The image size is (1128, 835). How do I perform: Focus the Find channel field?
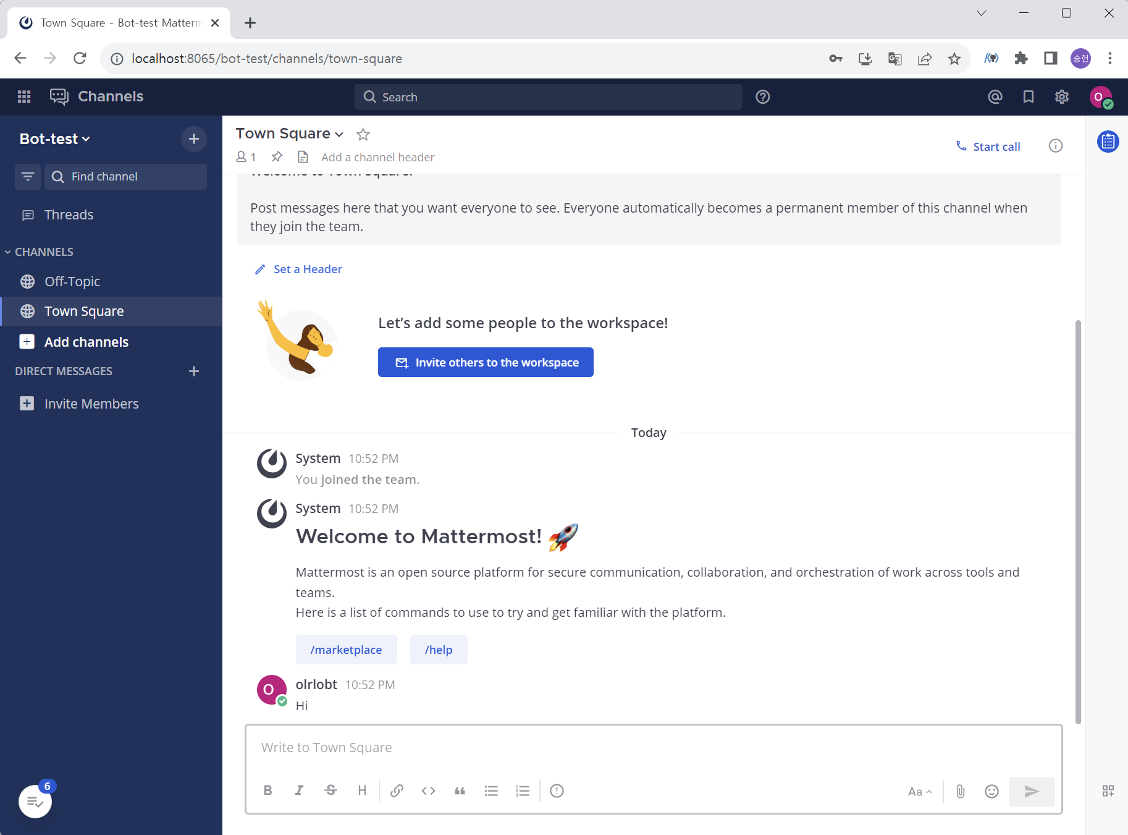[x=125, y=177]
